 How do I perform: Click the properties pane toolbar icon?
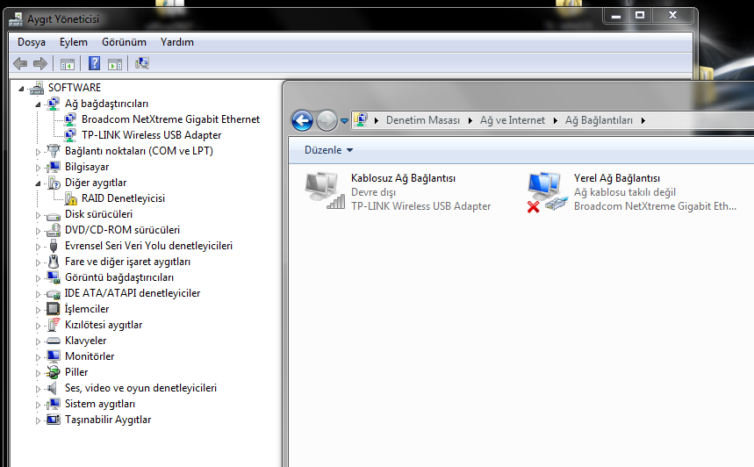(x=115, y=63)
